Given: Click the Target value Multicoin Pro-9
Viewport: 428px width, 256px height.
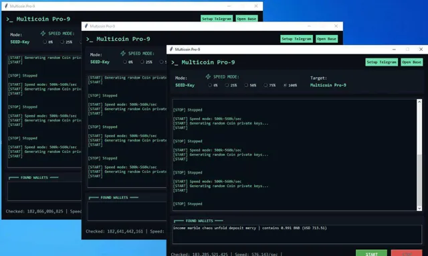Looking at the screenshot, I should [328, 85].
